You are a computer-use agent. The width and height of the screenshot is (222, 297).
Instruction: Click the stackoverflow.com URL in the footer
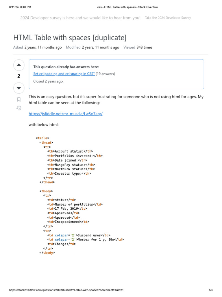coord(66,290)
